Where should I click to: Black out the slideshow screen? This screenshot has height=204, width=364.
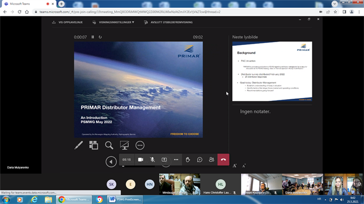coord(124,145)
